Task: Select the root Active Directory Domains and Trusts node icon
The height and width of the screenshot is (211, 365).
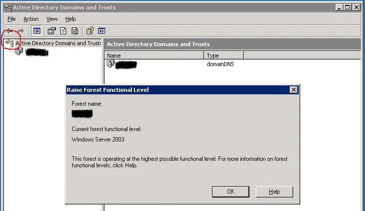Action: [10, 43]
